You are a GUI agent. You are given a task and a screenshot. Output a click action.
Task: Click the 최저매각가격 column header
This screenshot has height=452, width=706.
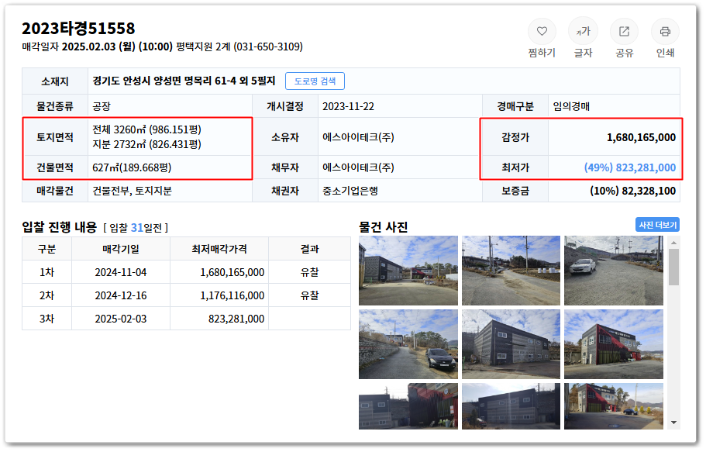(219, 249)
